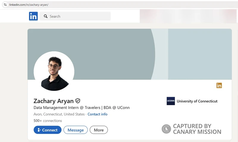Open University of Connecticut link
238x142 pixels.
(197, 101)
